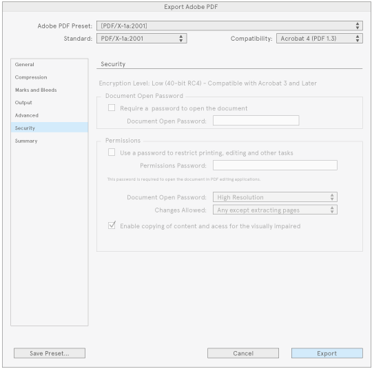Open the Compatibility Acrobat 4 dropdown
The height and width of the screenshot is (369, 372).
(320, 38)
